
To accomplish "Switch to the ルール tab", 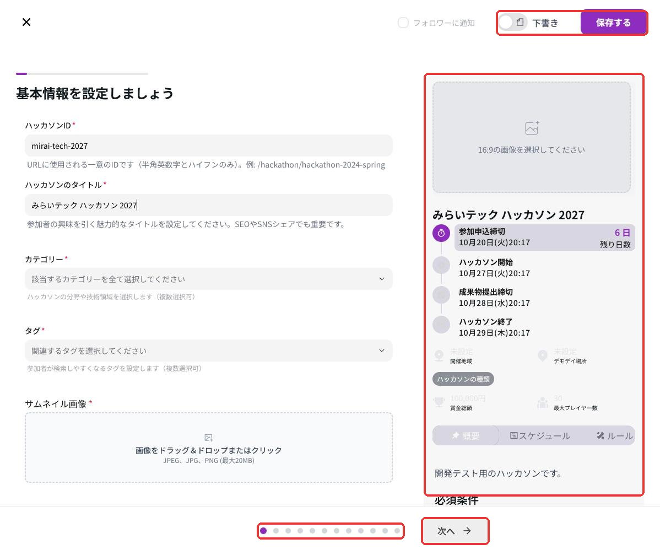I will [x=615, y=436].
